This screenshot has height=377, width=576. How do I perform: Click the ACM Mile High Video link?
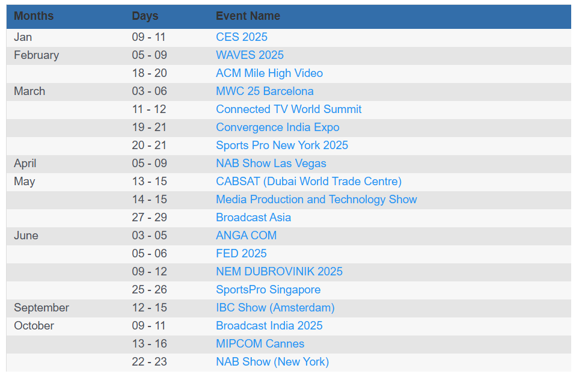(269, 73)
